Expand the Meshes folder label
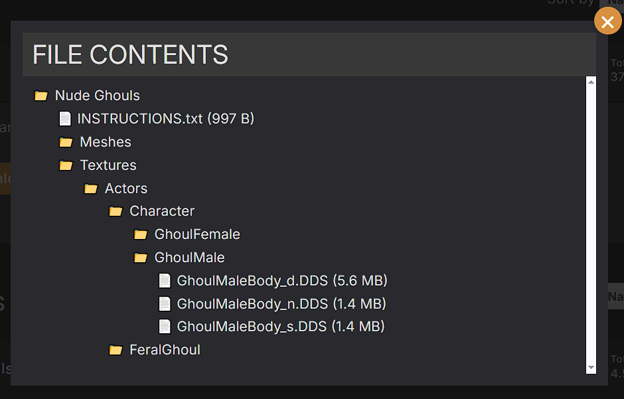 pyautogui.click(x=106, y=142)
